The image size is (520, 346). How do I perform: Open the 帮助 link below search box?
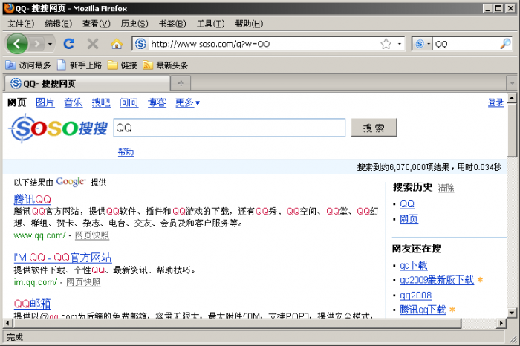point(126,152)
